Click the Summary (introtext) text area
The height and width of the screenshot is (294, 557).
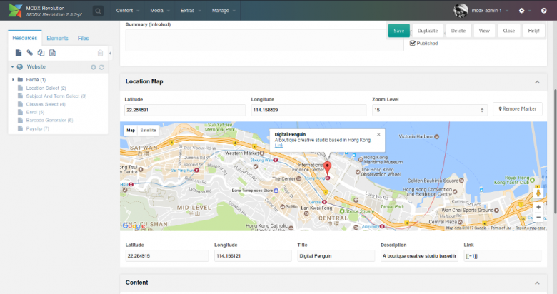coord(264,40)
